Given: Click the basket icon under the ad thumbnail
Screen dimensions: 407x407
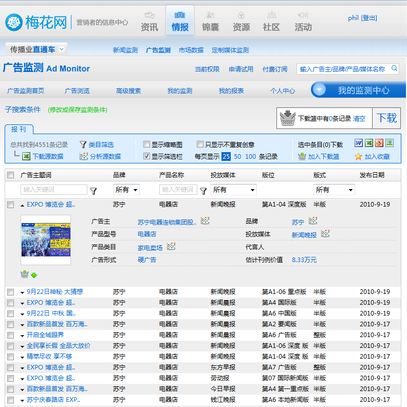Looking at the screenshot, I should 25,274.
